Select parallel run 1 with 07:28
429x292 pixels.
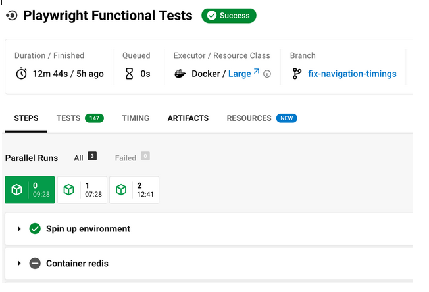point(82,190)
